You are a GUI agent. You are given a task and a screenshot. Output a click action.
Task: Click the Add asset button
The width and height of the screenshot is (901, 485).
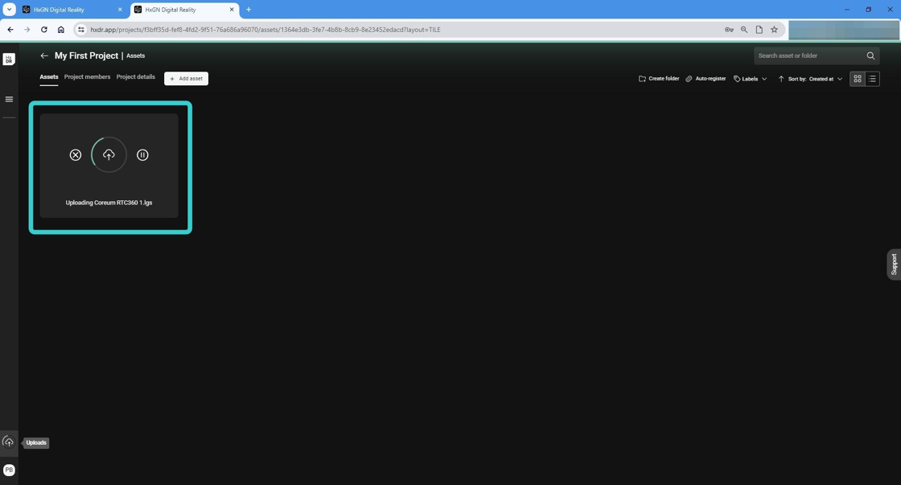click(186, 79)
